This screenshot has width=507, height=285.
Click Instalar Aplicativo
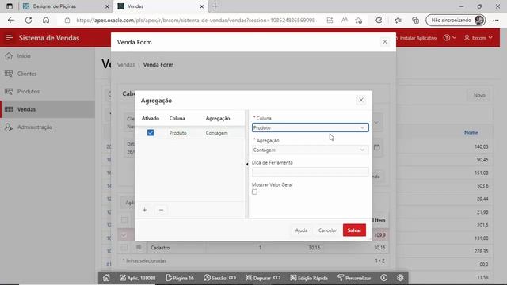pos(417,38)
